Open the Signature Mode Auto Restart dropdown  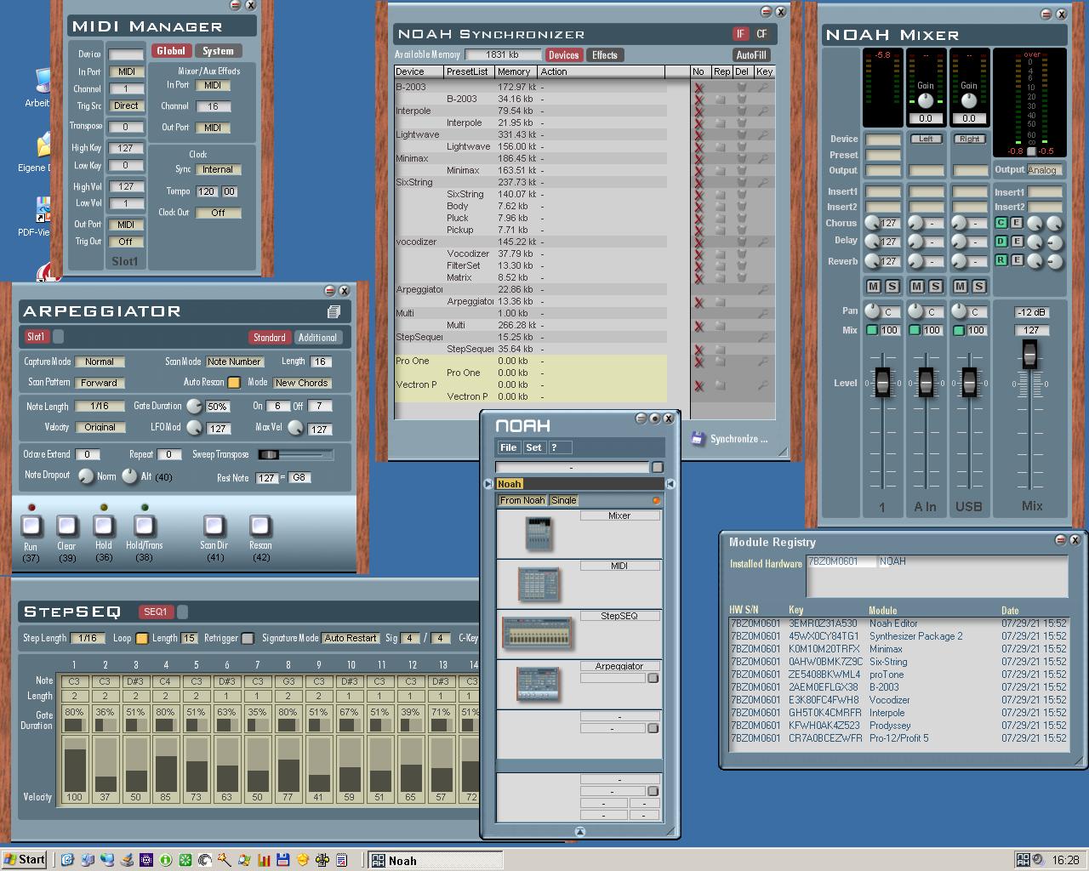click(350, 638)
